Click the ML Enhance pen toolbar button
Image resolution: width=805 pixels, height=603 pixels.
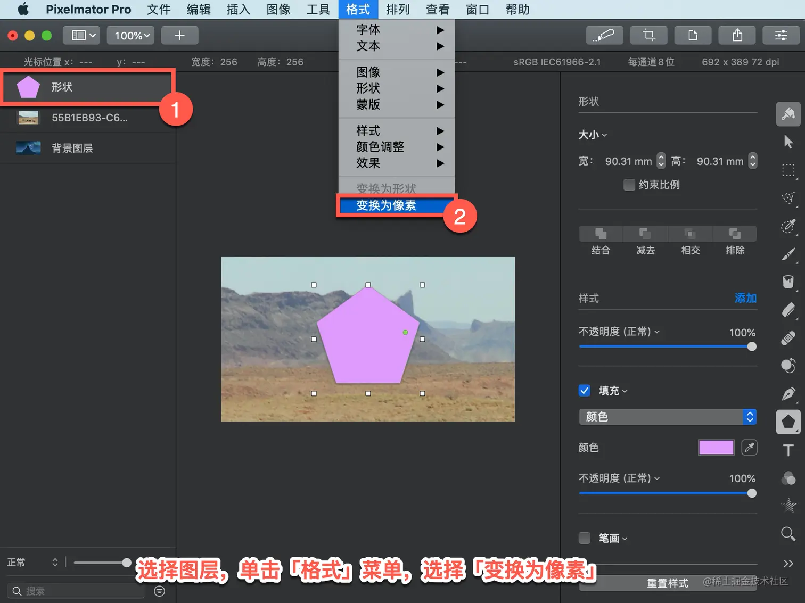[604, 35]
